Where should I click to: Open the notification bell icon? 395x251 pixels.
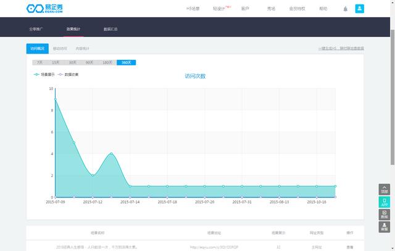[x=345, y=9]
